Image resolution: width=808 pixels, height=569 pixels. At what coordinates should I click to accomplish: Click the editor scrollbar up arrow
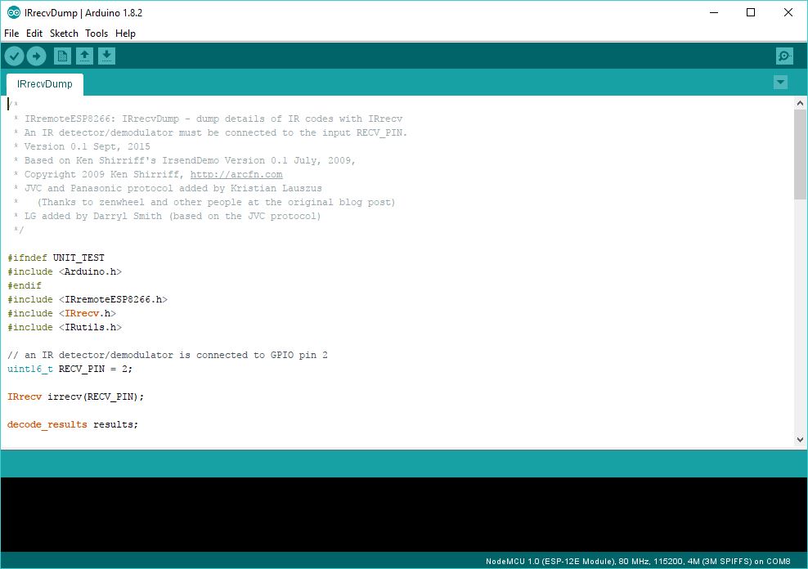point(800,103)
